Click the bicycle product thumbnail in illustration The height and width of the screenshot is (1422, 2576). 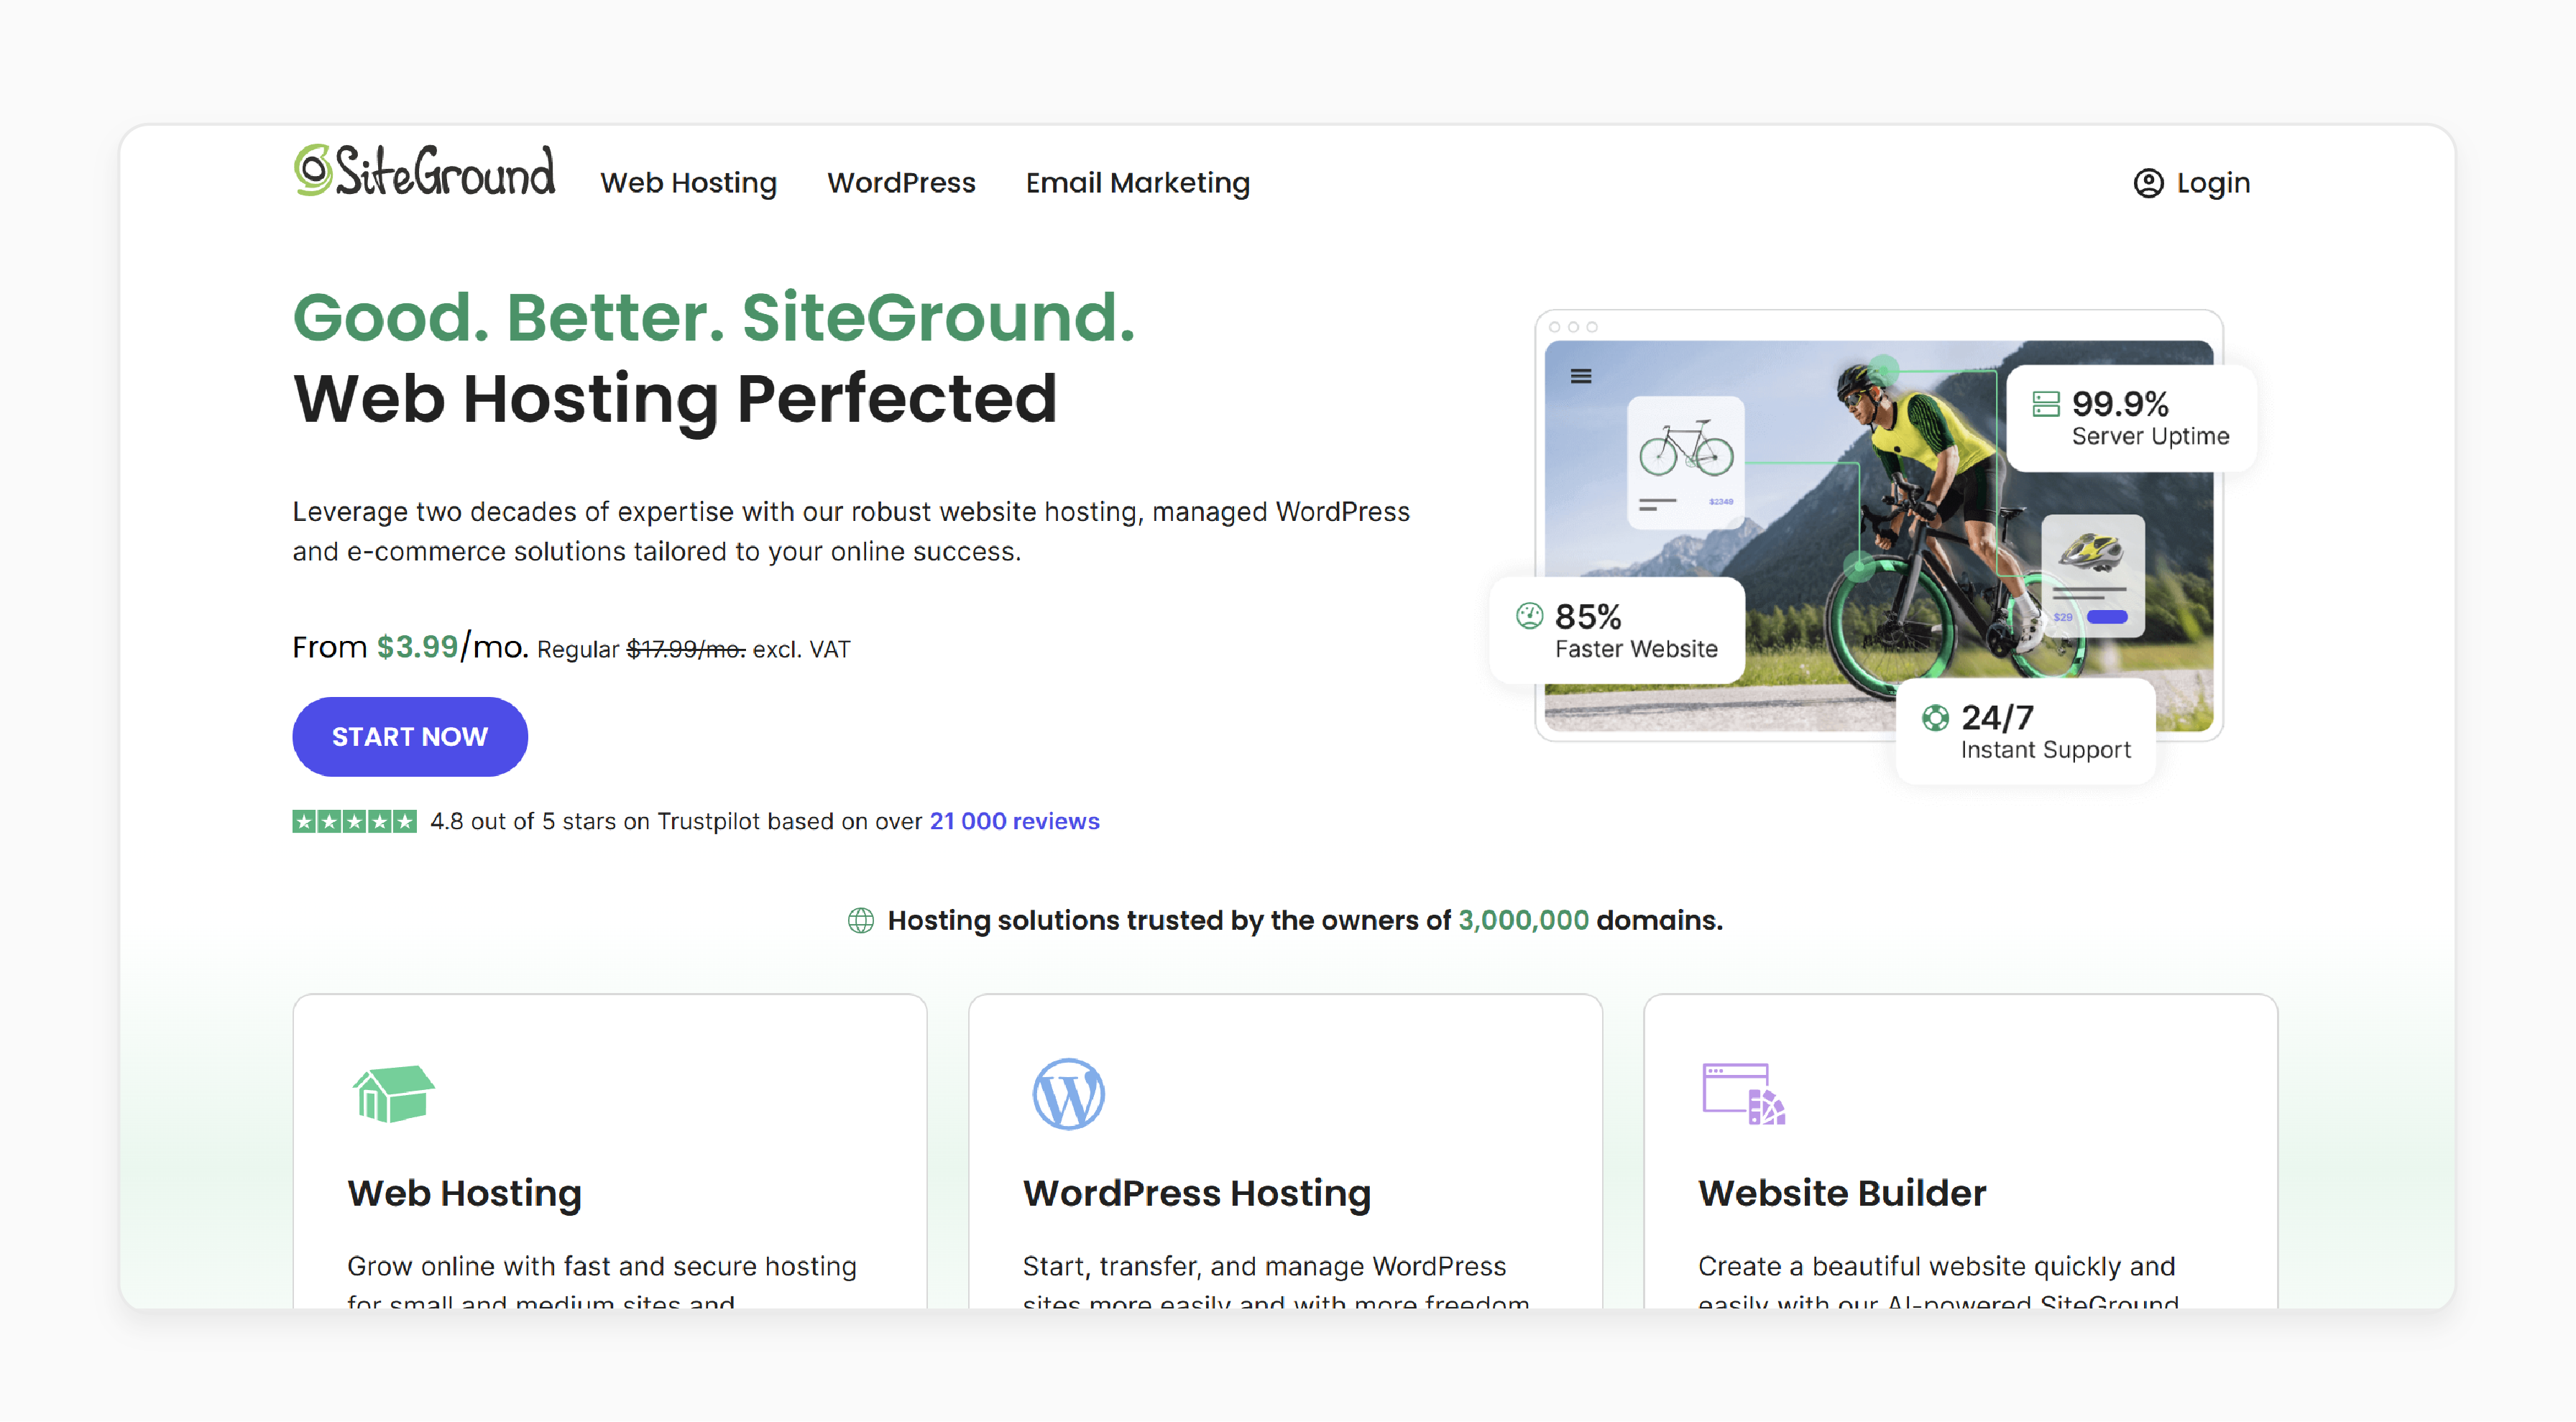(1686, 463)
